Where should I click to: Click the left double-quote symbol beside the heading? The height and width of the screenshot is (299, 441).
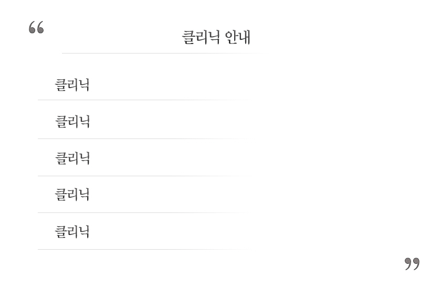coord(36,27)
